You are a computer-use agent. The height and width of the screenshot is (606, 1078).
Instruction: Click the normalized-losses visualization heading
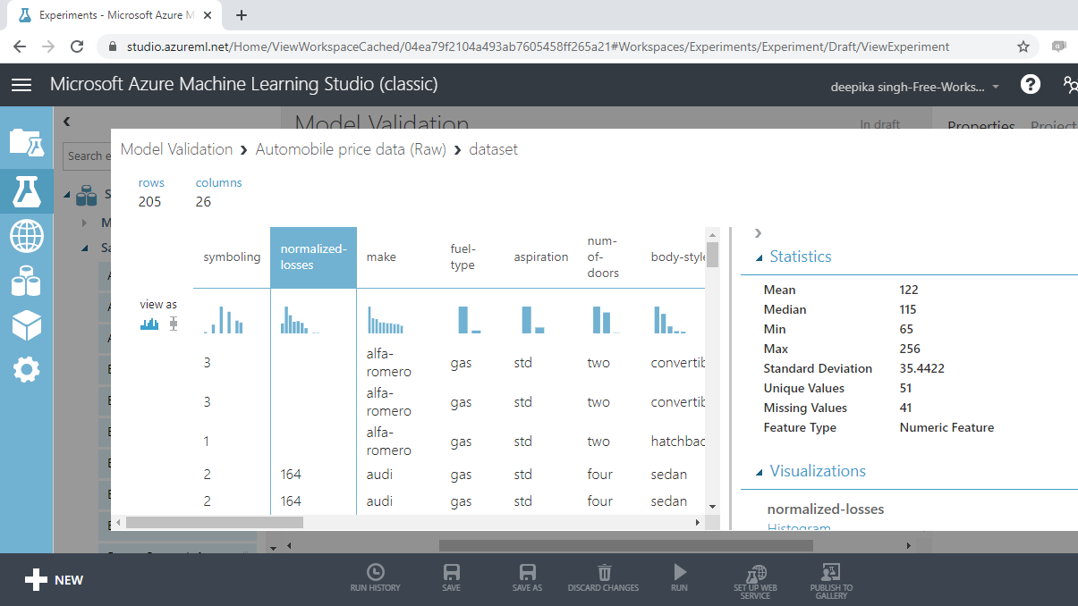[x=826, y=509]
